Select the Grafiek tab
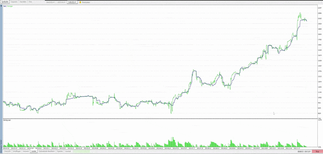The height and width of the screenshot is (154, 323). point(34,151)
